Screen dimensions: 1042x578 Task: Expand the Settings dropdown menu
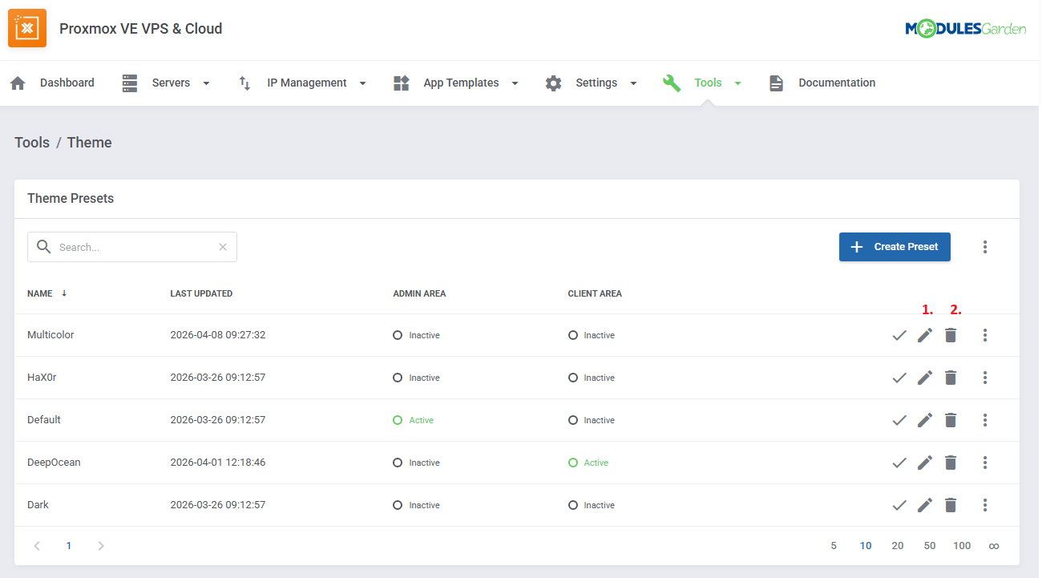tap(592, 83)
